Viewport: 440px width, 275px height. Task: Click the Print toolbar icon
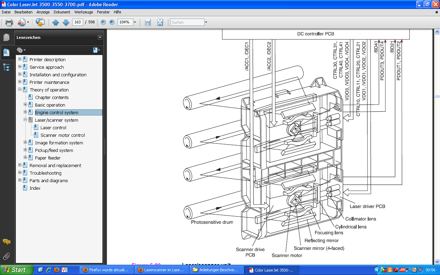(9, 22)
